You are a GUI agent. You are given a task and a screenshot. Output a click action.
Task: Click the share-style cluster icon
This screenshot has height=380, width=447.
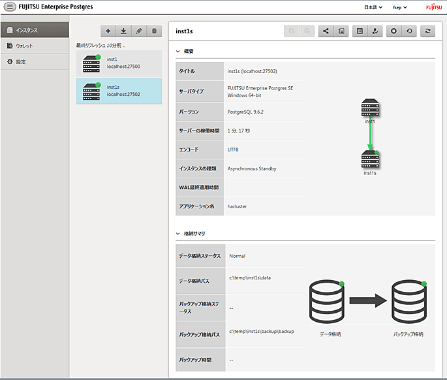click(326, 31)
